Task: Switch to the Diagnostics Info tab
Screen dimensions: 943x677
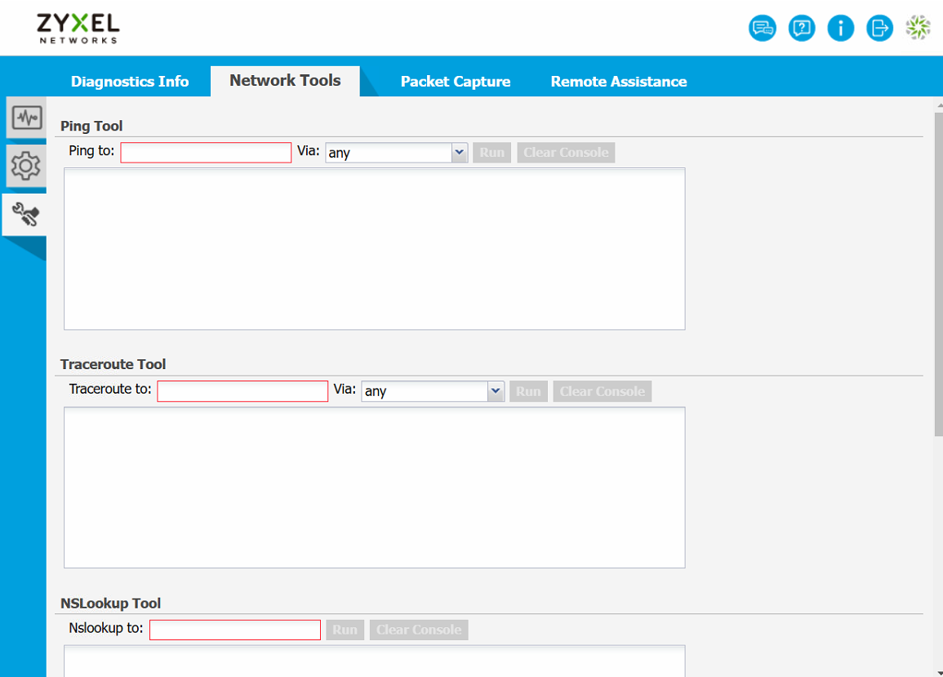Action: (130, 82)
